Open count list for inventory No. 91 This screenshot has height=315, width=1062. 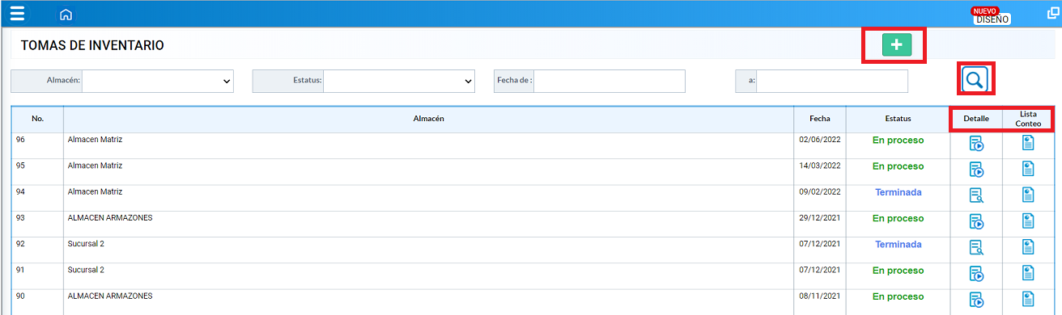click(1028, 273)
